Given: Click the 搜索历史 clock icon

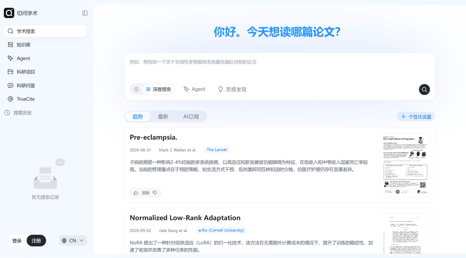Looking at the screenshot, I should click(7, 113).
